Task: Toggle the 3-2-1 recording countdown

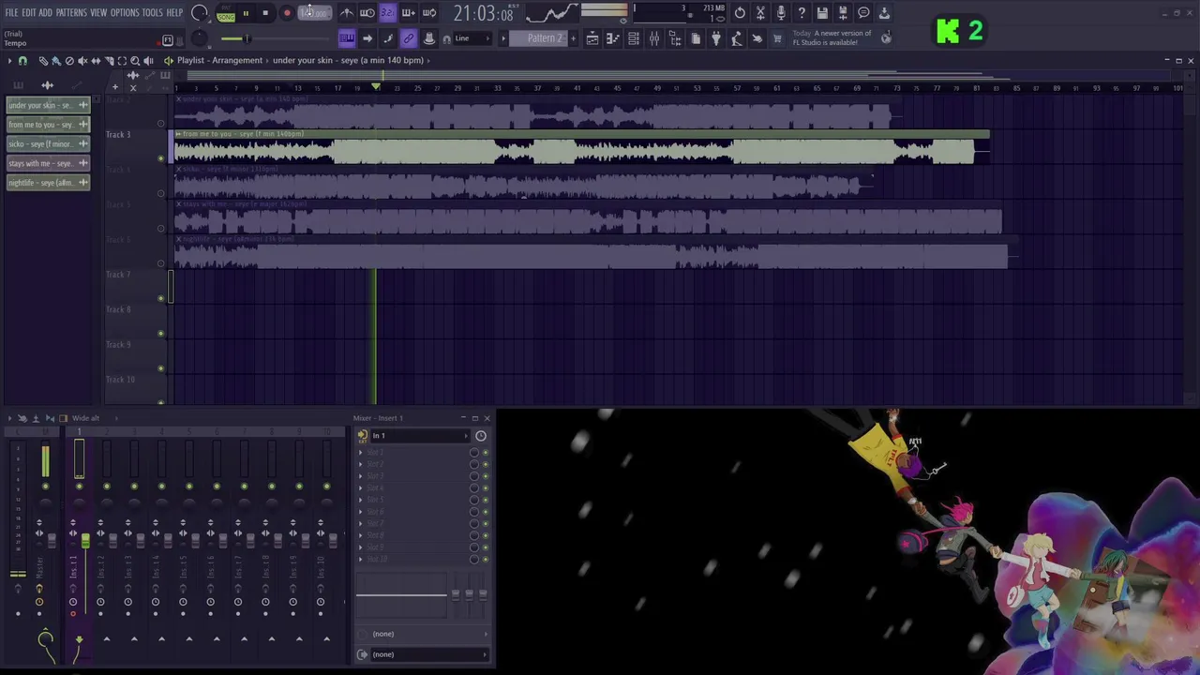Action: 387,13
